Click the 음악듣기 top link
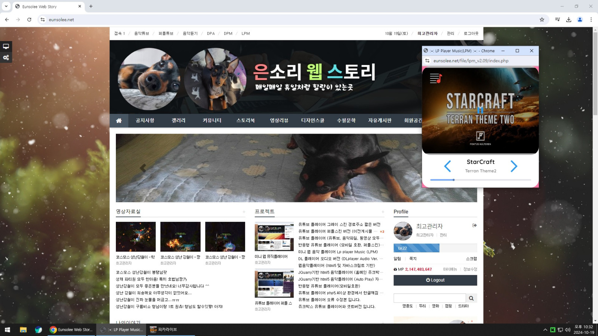 click(x=190, y=34)
